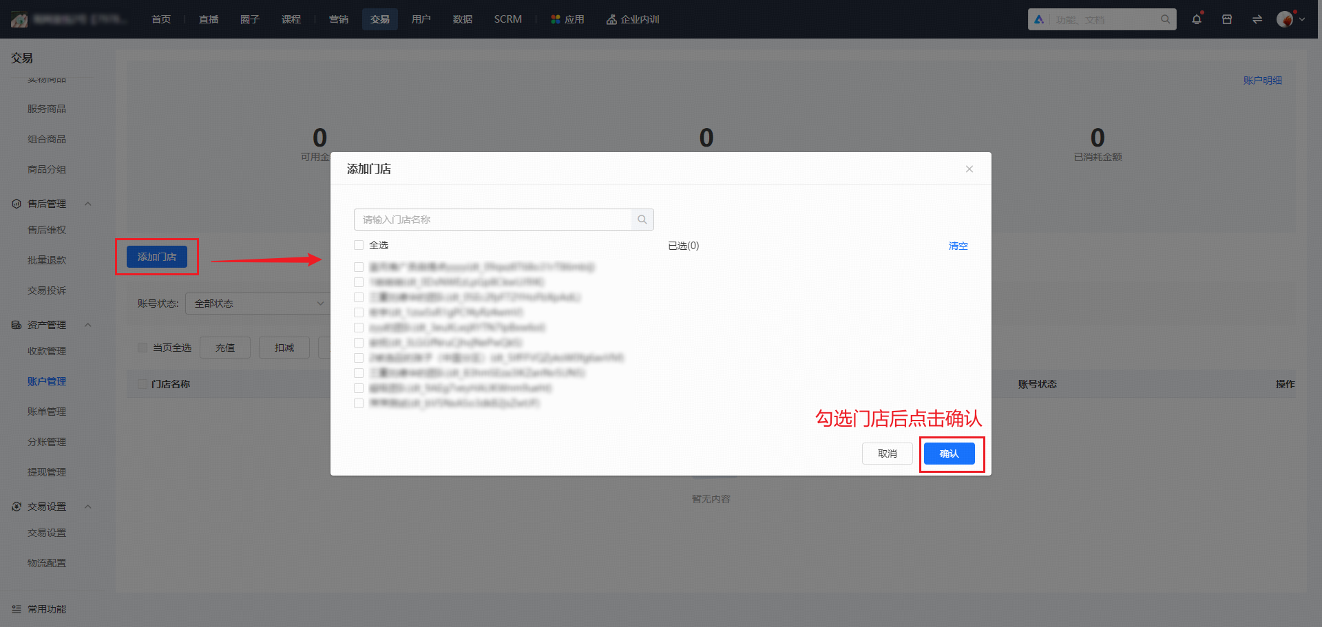
Task: Toggle the 当页全选 checkbox
Action: coord(143,348)
